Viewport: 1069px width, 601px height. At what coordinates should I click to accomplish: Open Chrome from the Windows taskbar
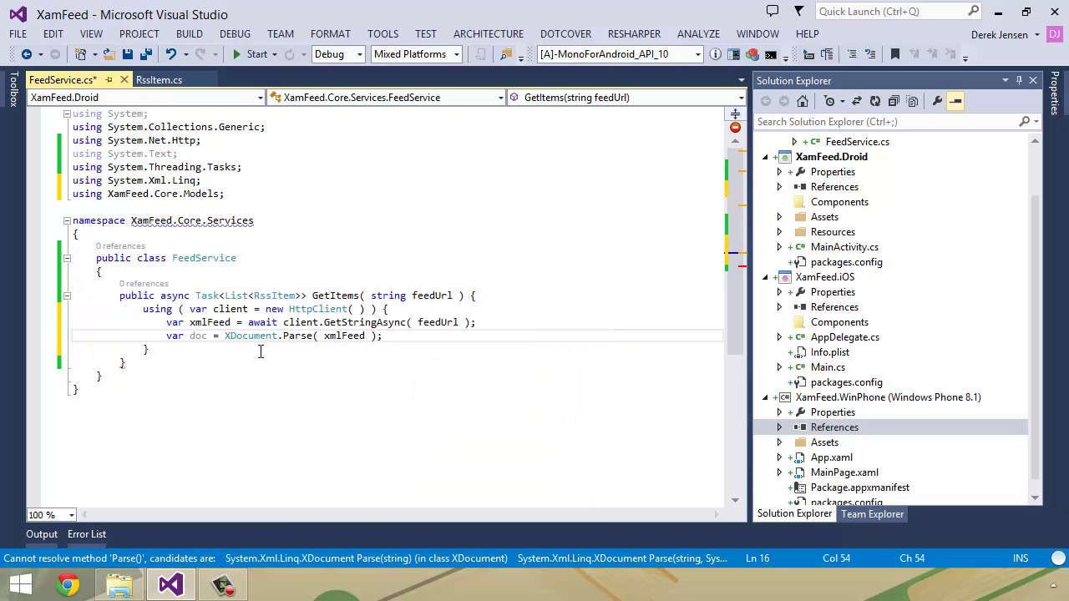click(x=68, y=584)
